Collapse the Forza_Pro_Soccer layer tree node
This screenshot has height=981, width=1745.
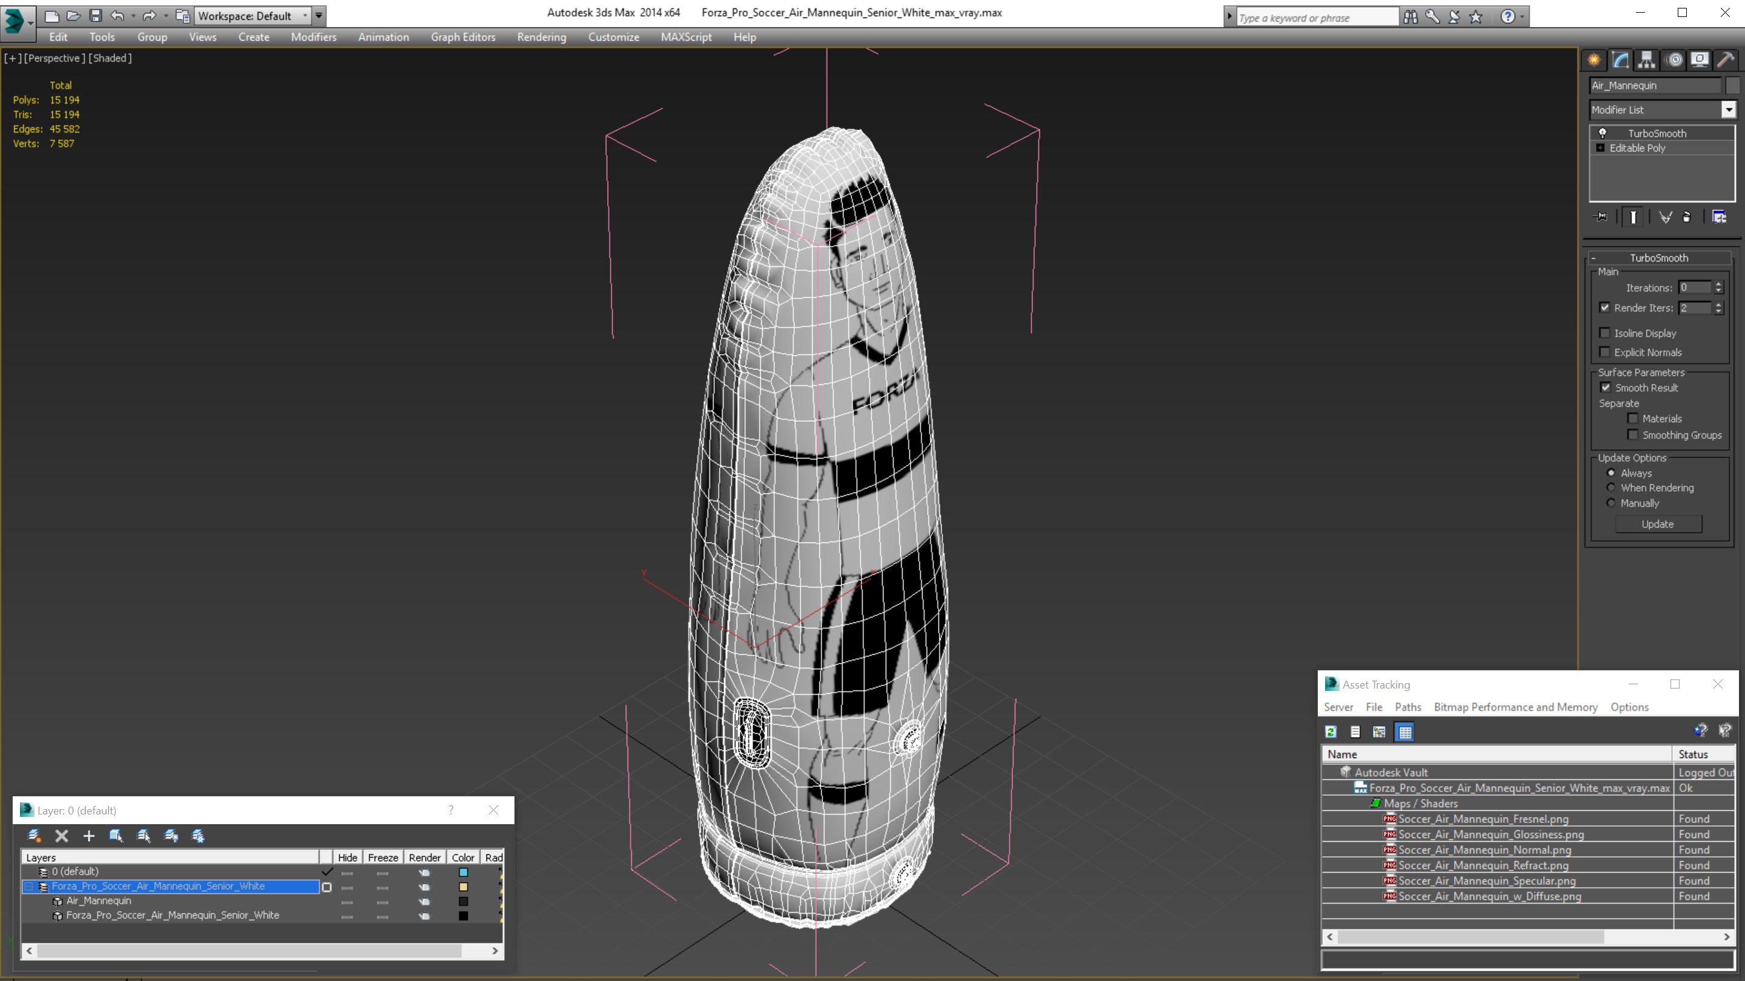[x=28, y=886]
